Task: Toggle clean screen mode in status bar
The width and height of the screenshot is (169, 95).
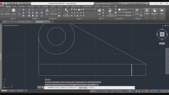Action: (x=165, y=91)
